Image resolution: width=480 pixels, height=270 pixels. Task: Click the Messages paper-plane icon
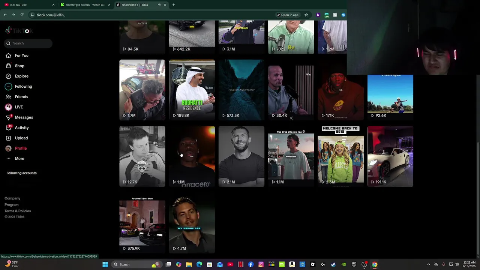pos(8,117)
